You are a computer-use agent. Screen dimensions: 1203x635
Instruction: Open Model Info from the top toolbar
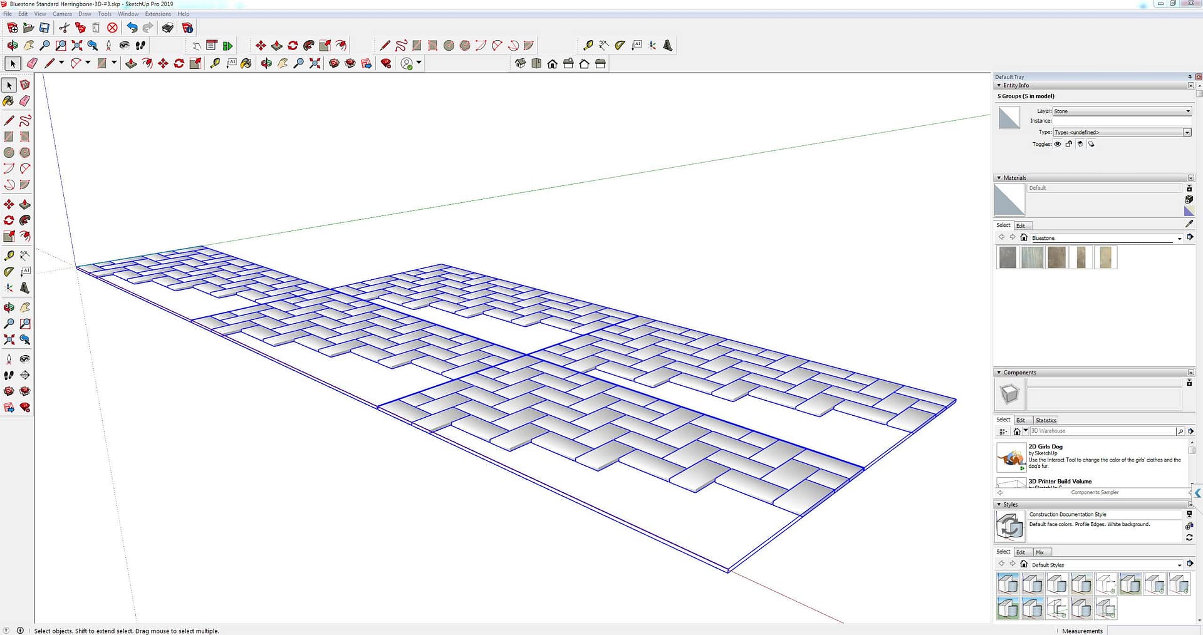coord(187,28)
